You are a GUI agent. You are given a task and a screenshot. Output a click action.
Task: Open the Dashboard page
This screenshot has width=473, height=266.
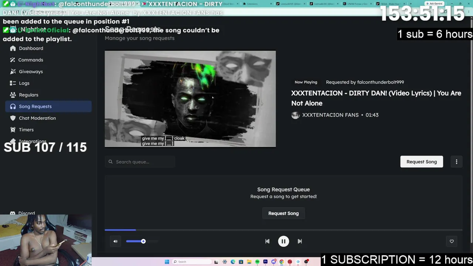click(48, 48)
